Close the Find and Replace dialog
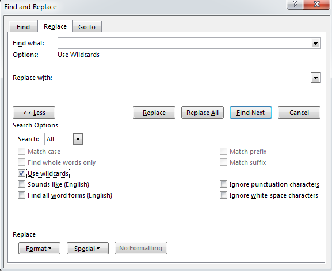This screenshot has width=332, height=271. pos(316,4)
